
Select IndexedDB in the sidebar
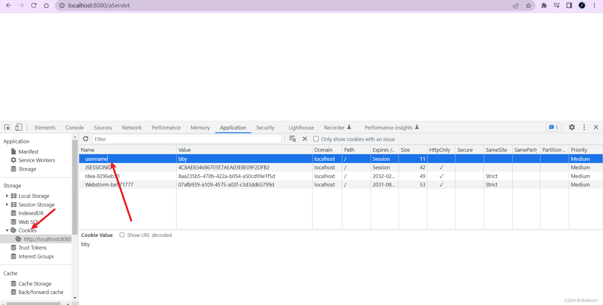pos(31,213)
